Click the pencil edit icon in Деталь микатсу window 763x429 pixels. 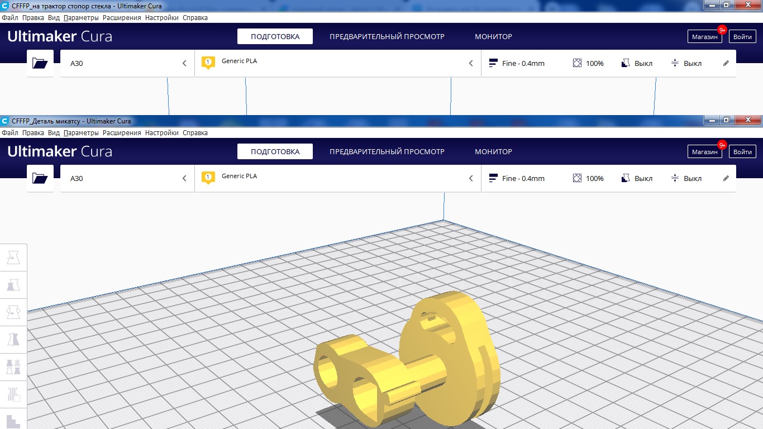(x=726, y=178)
